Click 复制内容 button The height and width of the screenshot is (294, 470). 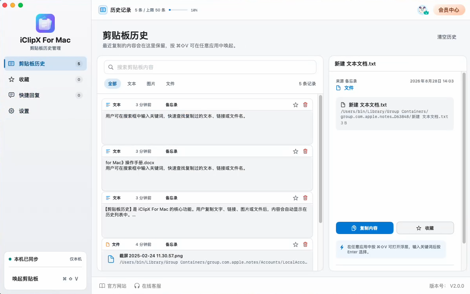pyautogui.click(x=364, y=228)
